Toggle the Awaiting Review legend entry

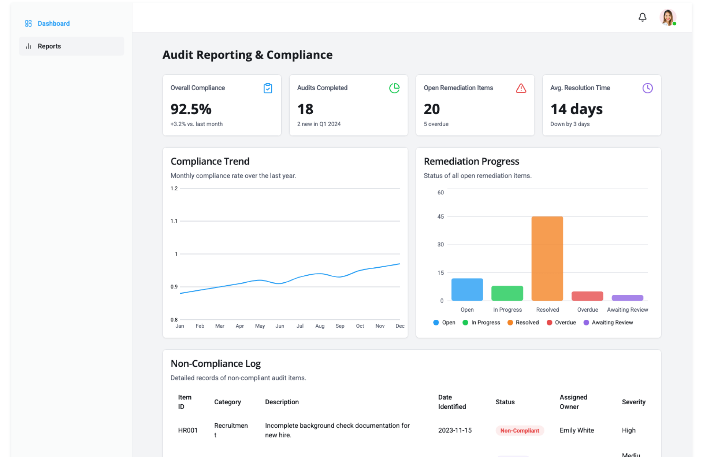pos(608,323)
